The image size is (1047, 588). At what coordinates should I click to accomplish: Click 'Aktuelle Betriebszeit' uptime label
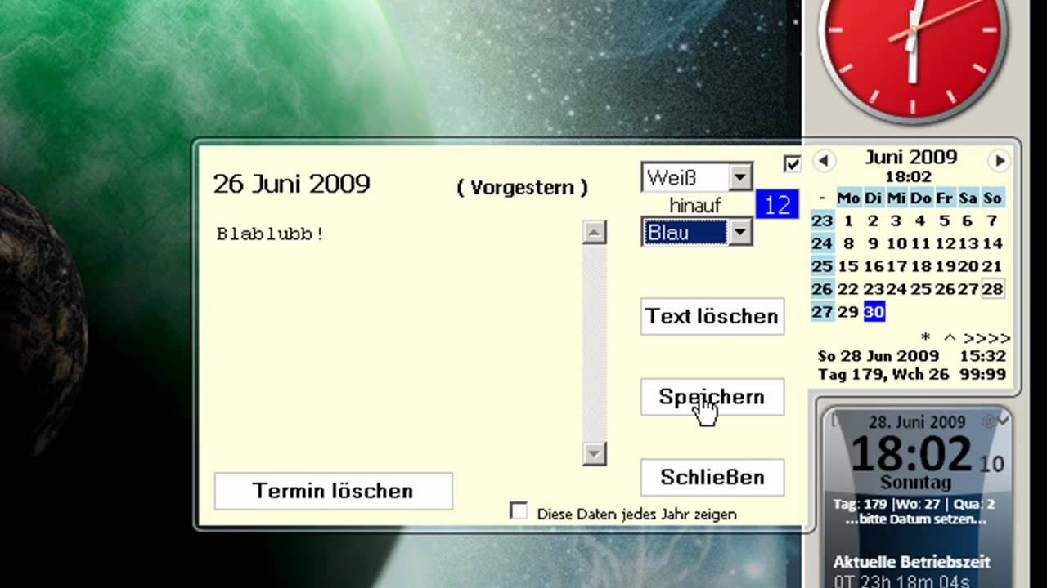click(x=912, y=562)
